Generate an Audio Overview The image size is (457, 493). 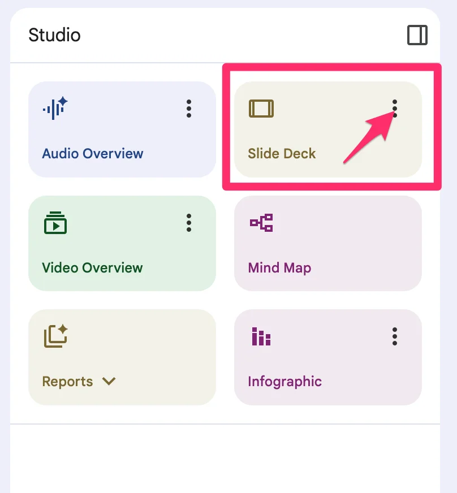[122, 129]
